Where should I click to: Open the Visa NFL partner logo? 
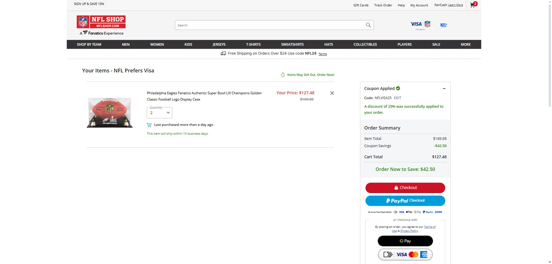[x=420, y=25]
